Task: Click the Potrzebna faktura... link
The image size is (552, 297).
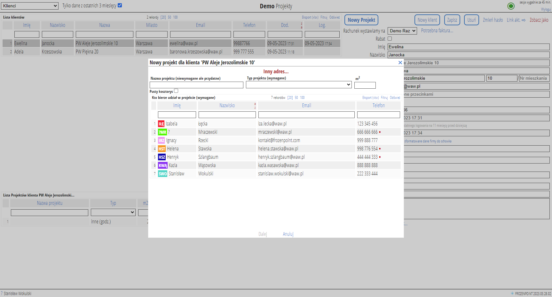Action: (437, 30)
